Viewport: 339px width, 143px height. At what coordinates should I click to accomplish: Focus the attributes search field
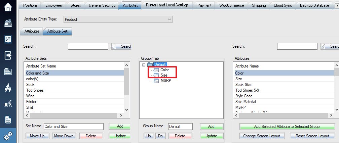point(297,46)
